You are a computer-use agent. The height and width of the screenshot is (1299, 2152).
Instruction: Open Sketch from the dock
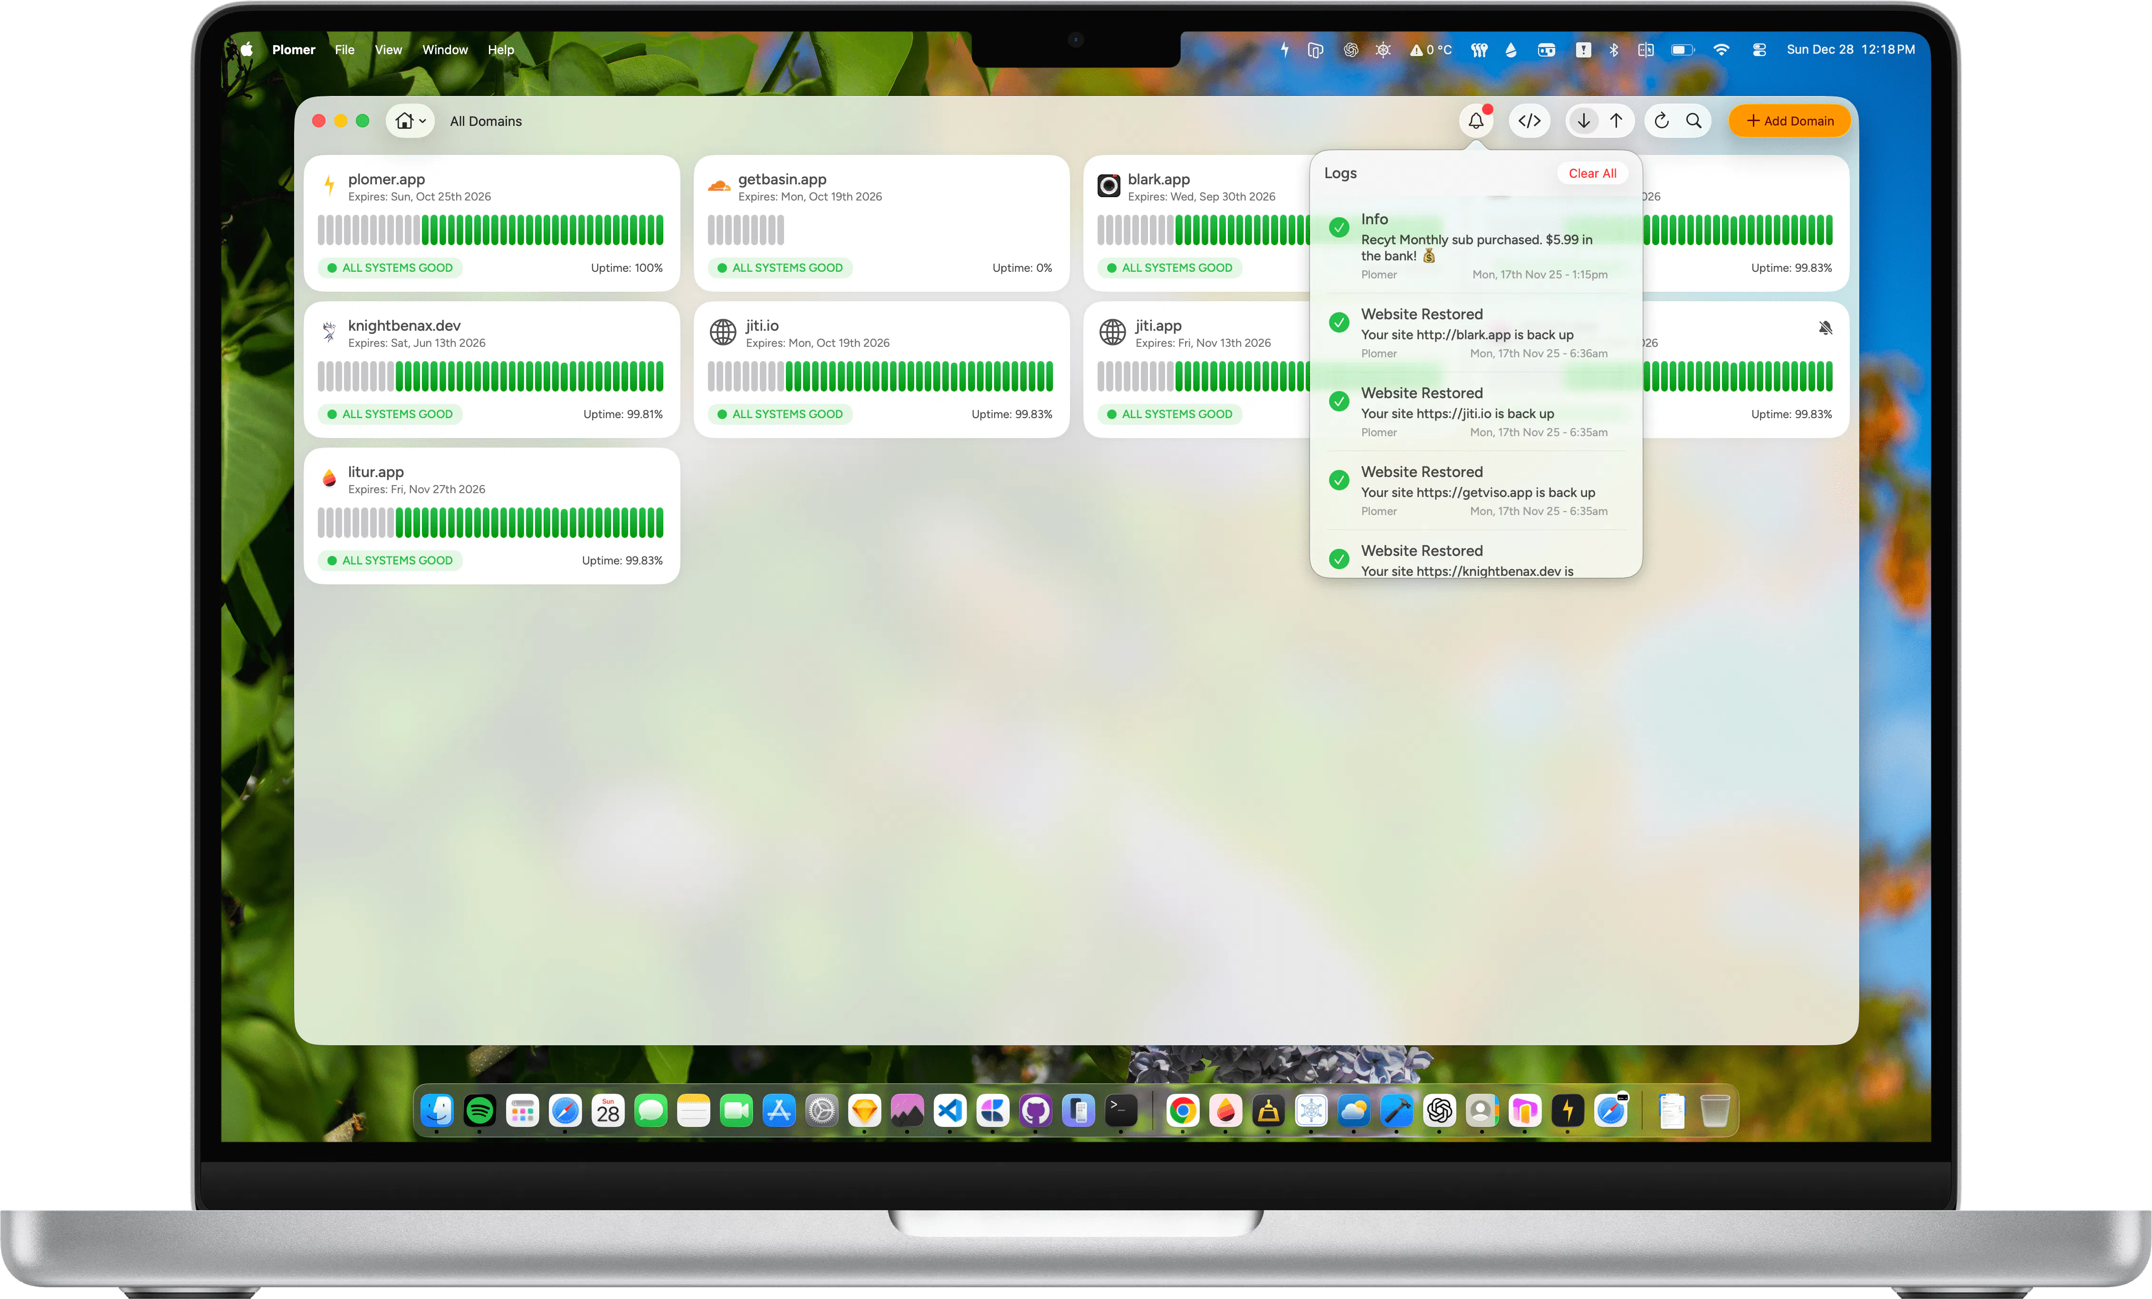pyautogui.click(x=865, y=1110)
